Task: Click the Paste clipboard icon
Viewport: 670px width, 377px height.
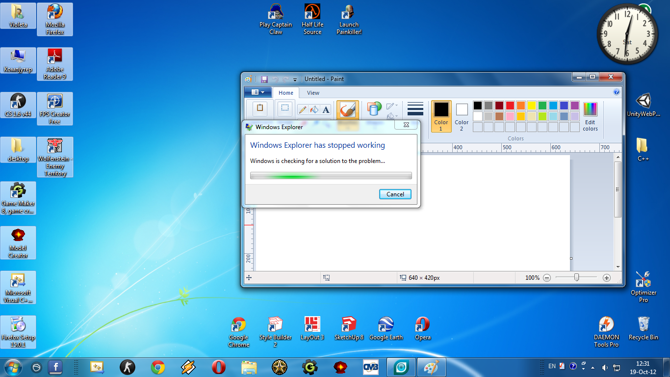Action: (260, 108)
